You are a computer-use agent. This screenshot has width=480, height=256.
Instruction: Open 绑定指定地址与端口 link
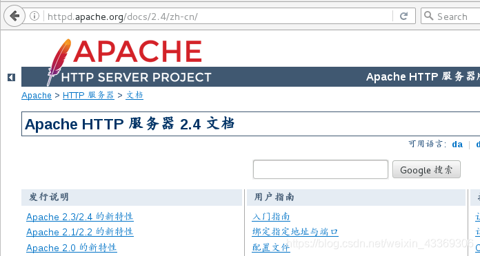(x=295, y=232)
